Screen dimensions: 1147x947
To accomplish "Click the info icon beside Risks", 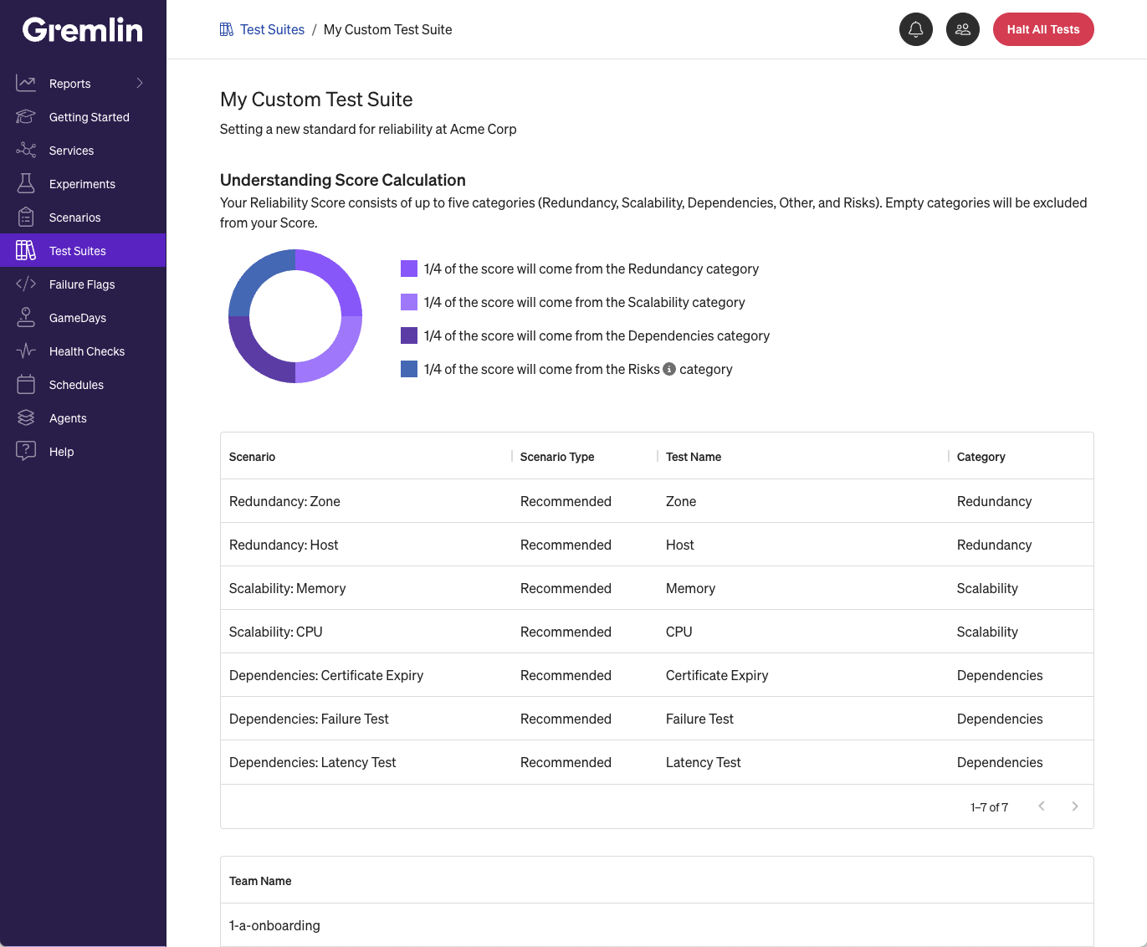I will point(669,369).
